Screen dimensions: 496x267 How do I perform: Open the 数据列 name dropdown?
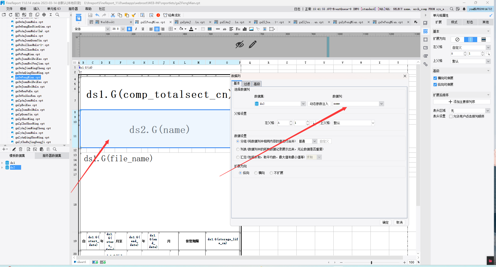pyautogui.click(x=382, y=104)
